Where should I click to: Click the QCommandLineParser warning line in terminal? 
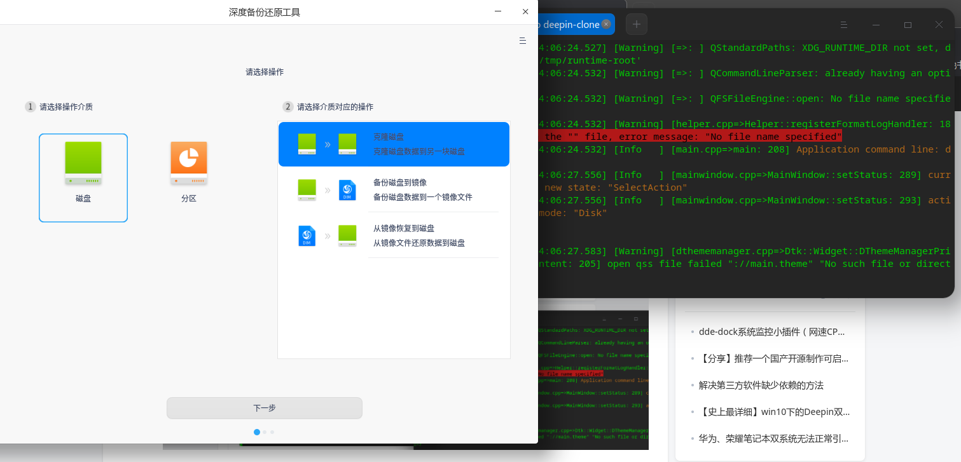point(745,73)
